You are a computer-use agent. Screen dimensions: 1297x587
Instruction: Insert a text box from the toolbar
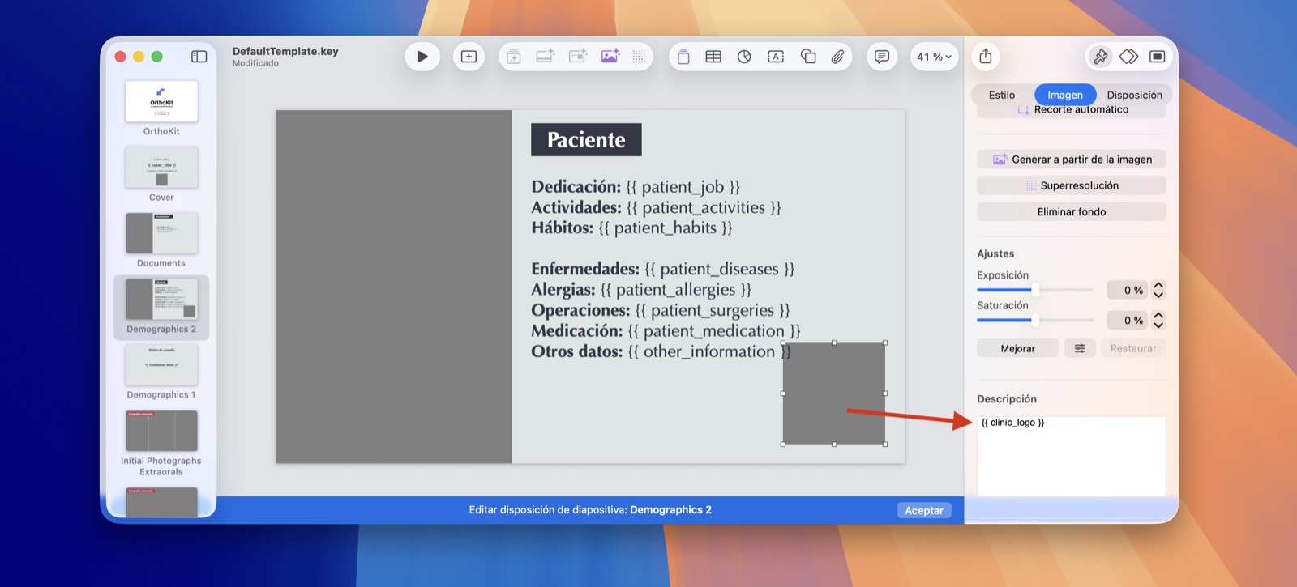tap(776, 57)
